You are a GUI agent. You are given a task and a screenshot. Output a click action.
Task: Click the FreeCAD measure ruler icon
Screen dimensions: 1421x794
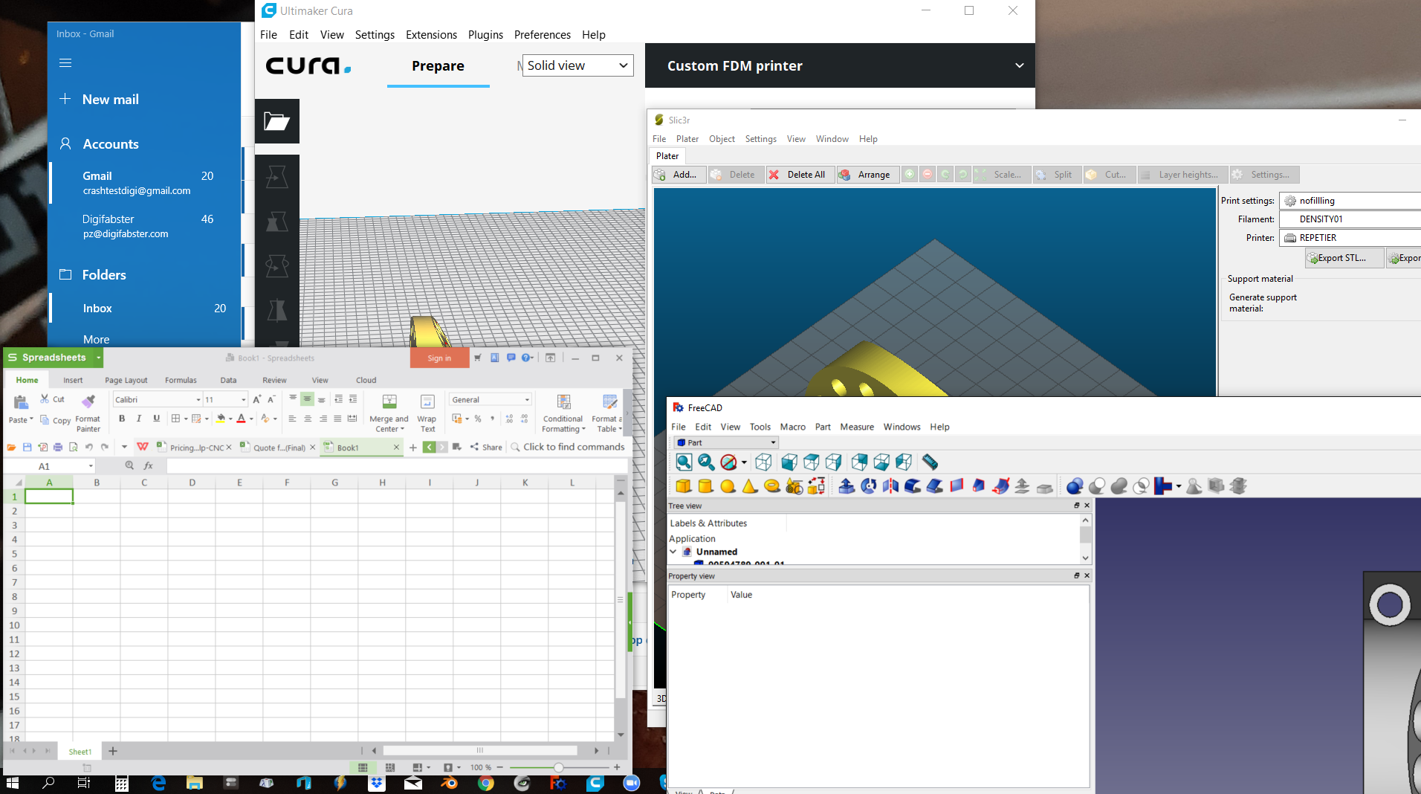click(930, 462)
